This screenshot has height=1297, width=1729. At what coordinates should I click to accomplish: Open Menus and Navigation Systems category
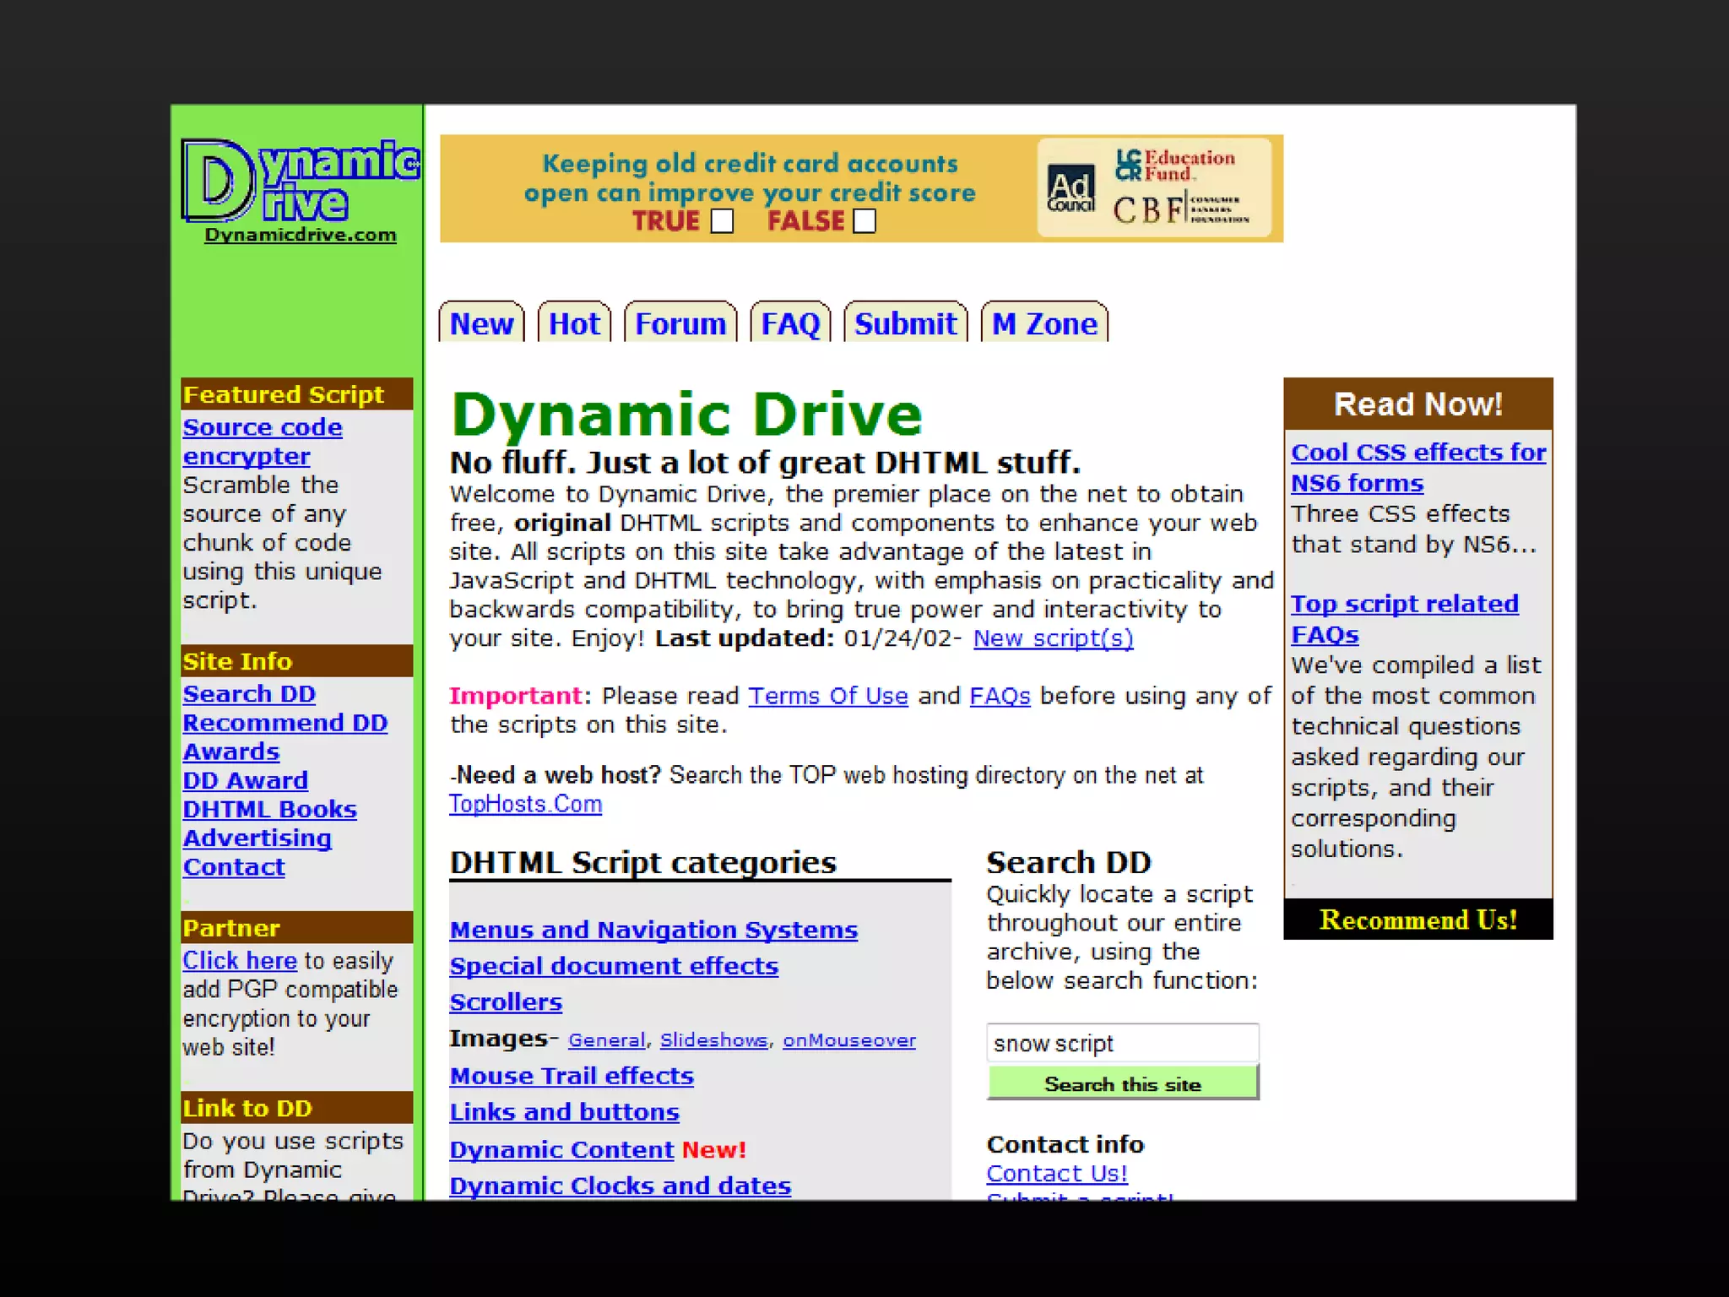coord(653,930)
